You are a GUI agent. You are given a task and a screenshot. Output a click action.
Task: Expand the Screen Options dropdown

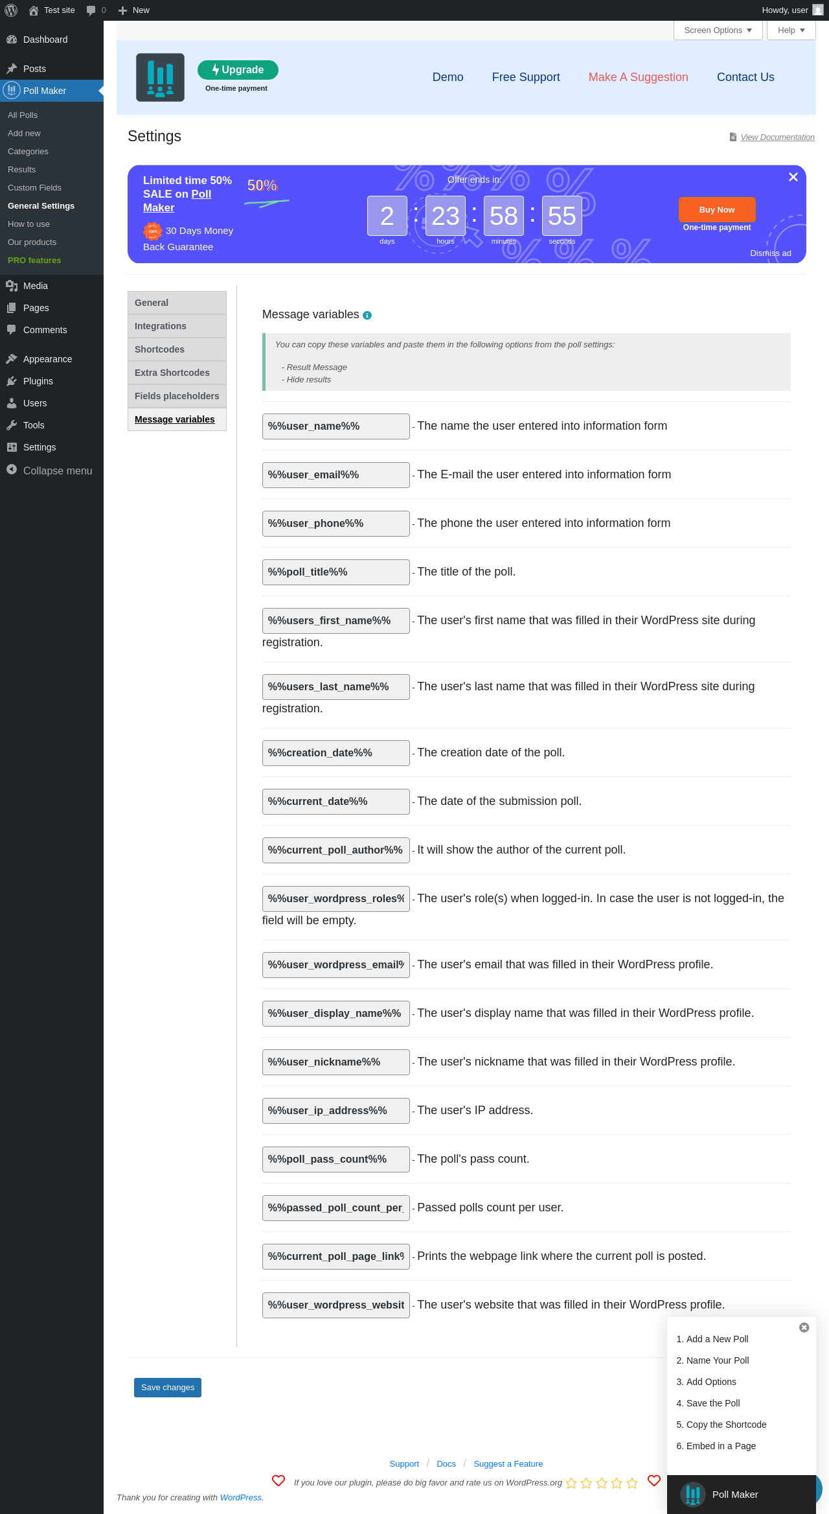pyautogui.click(x=718, y=30)
